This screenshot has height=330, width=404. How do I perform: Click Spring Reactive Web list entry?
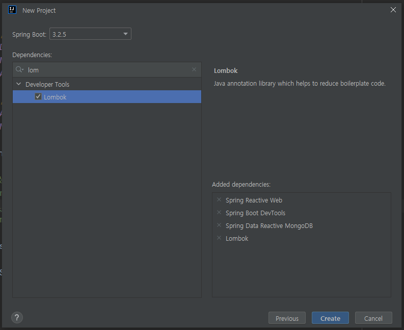click(254, 200)
